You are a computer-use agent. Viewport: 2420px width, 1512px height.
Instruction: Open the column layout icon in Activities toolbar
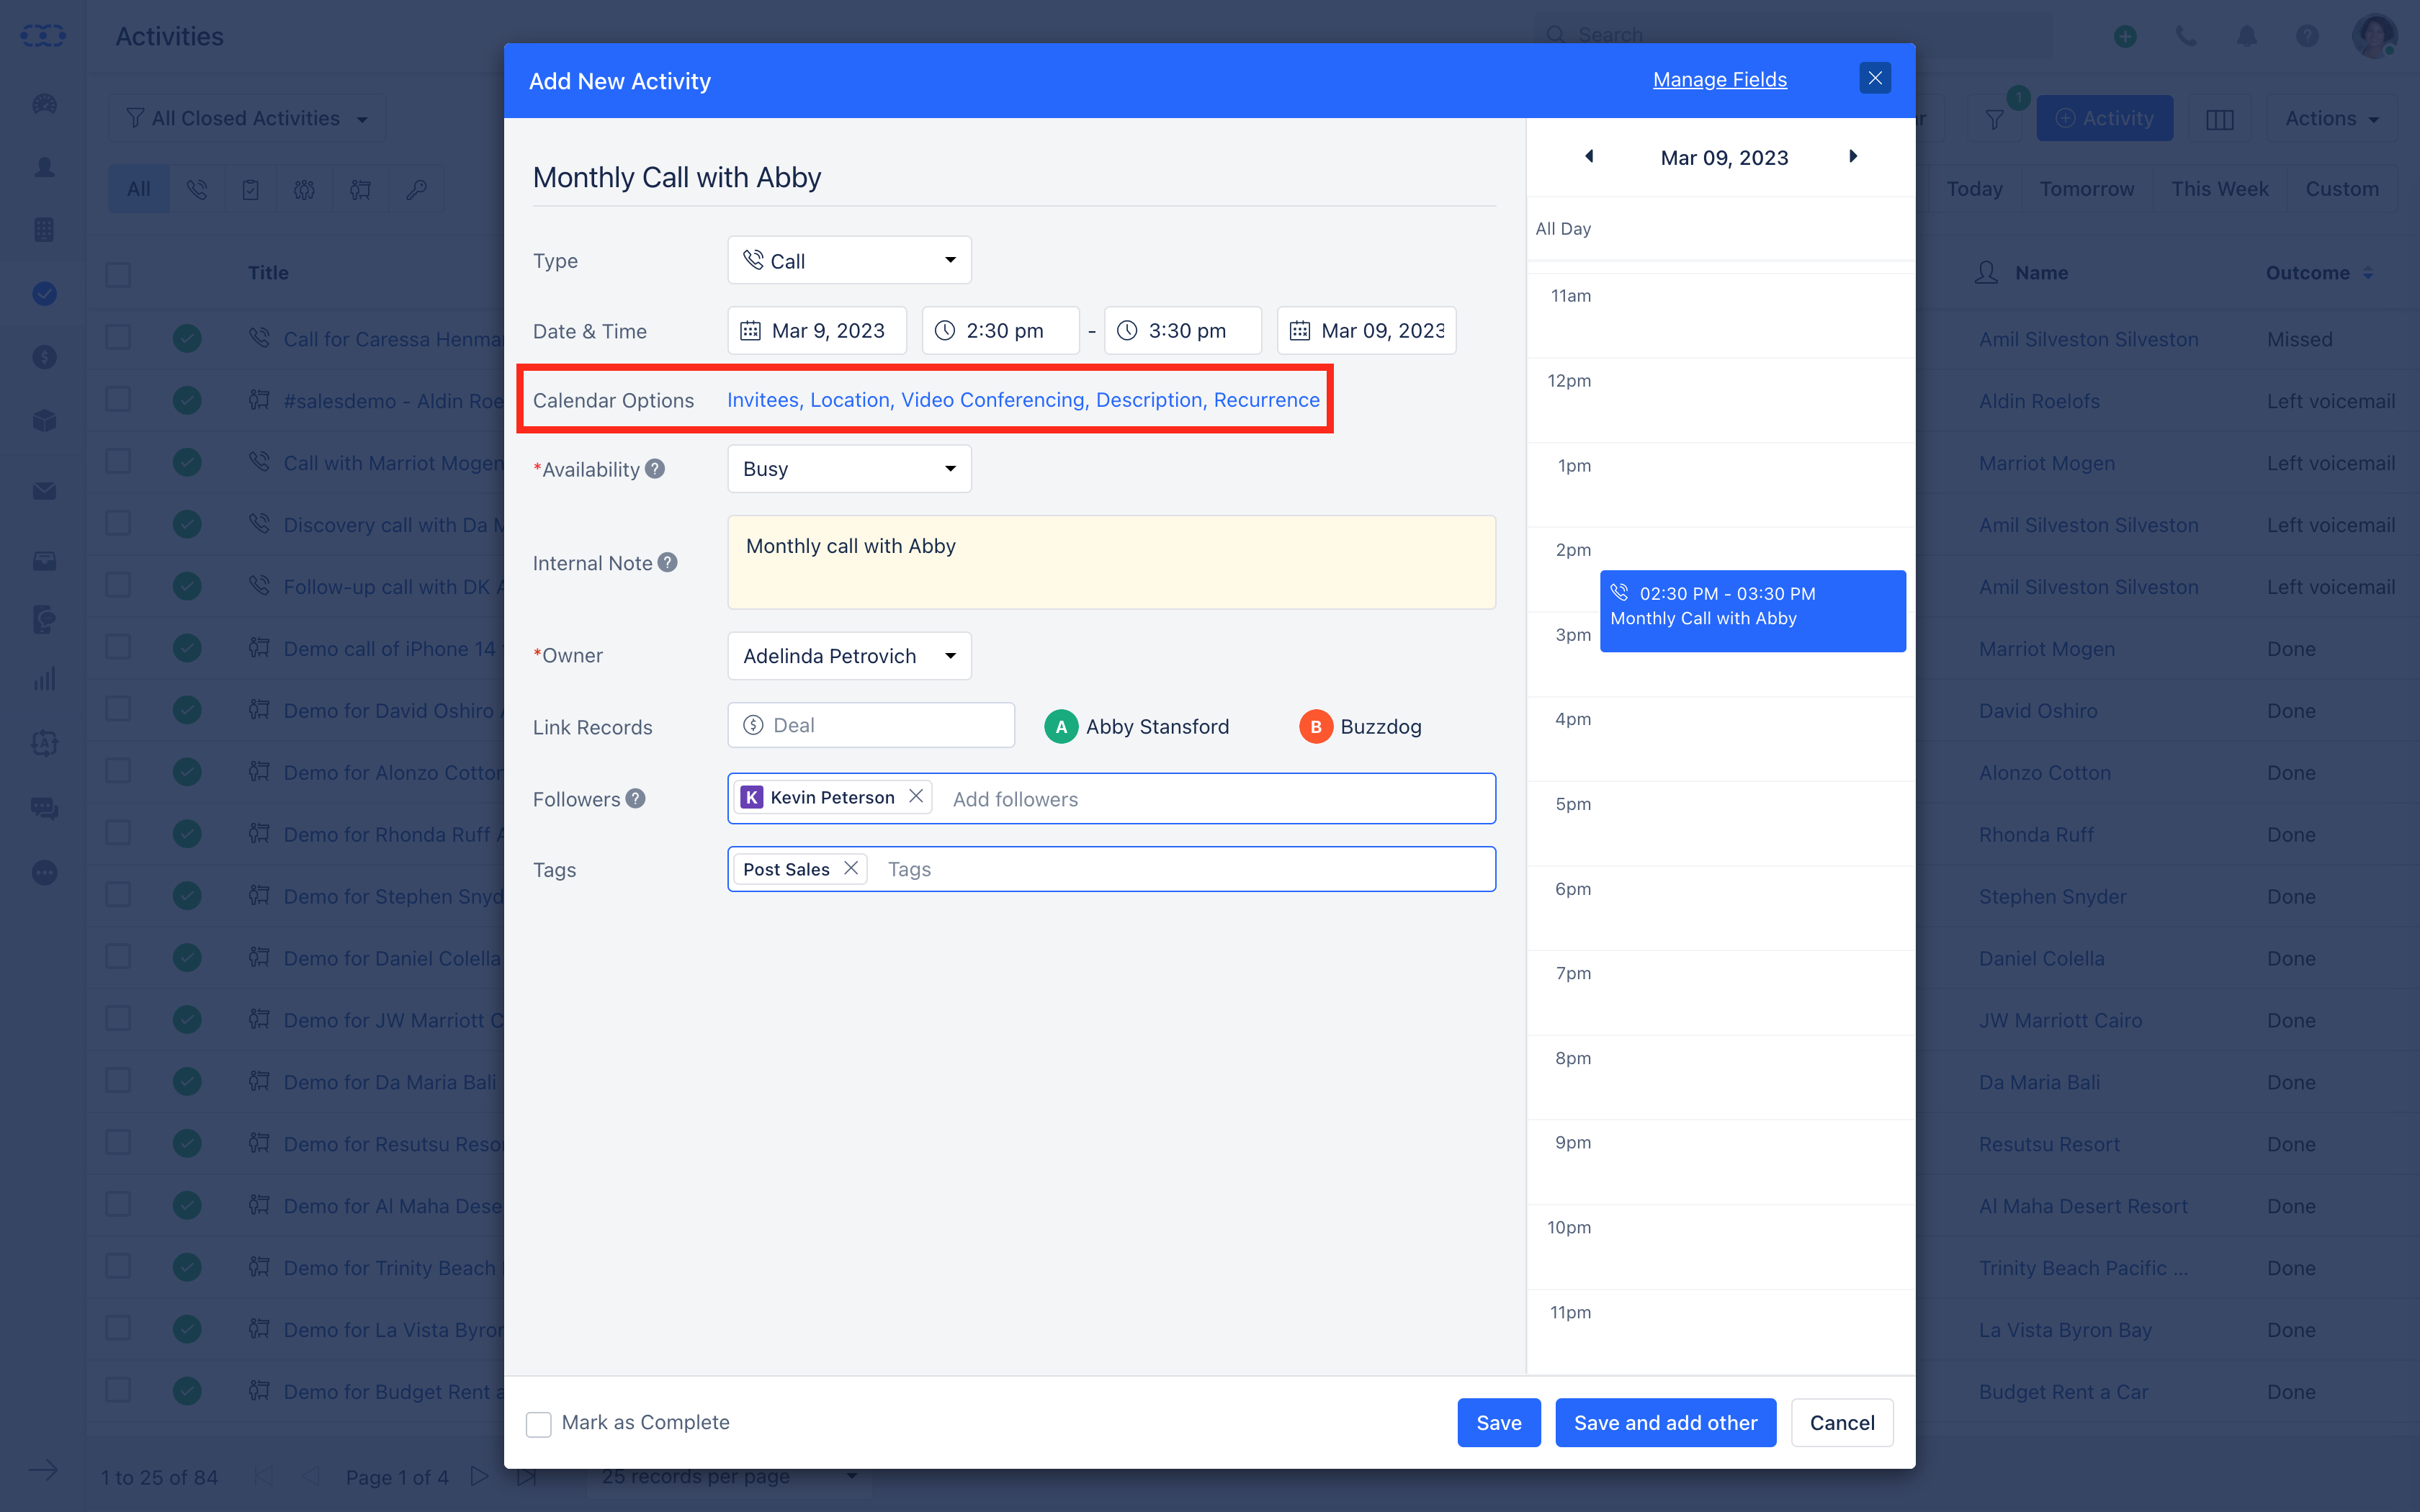[2219, 119]
